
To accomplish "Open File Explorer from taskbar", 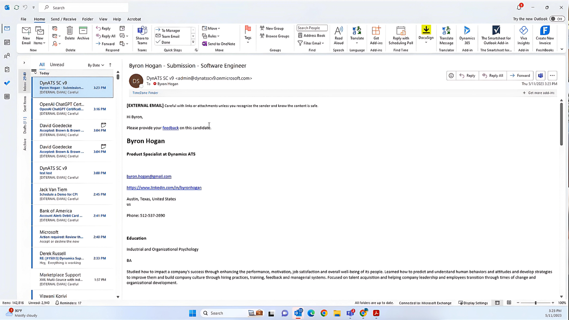I will point(337,313).
